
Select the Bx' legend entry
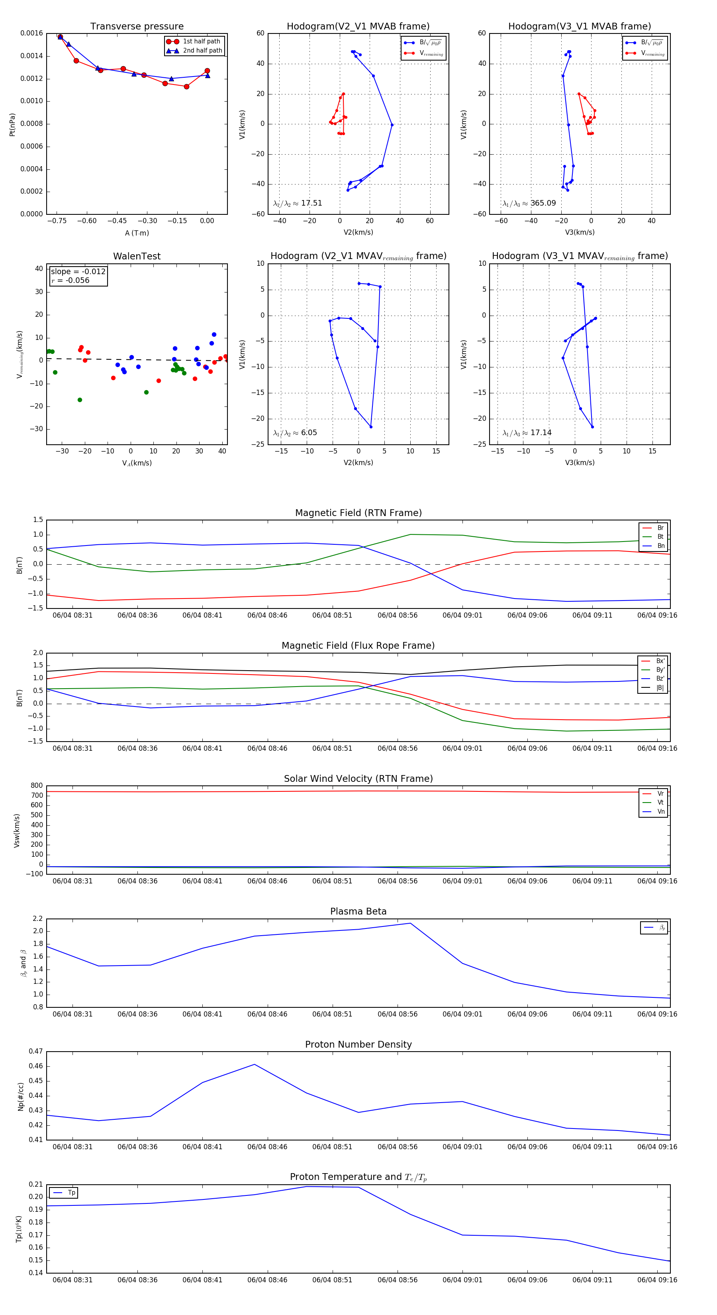click(x=653, y=661)
